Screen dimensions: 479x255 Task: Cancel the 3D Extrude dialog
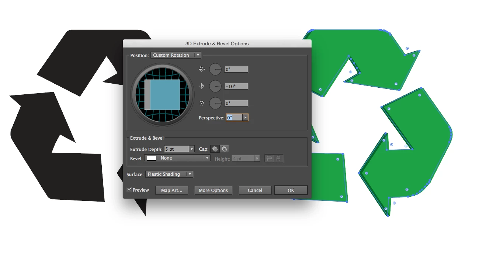click(255, 190)
